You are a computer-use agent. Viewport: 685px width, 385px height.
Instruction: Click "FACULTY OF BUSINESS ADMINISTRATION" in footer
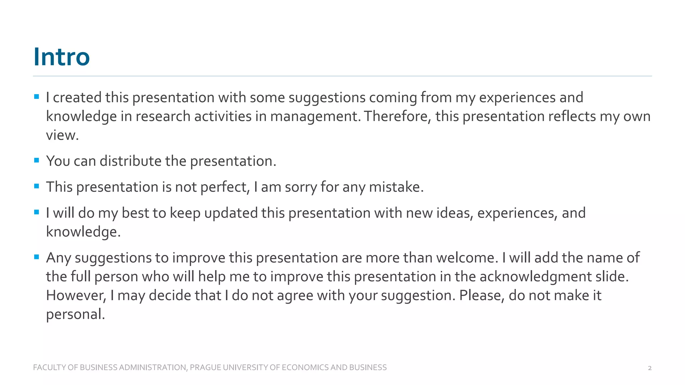click(110, 368)
